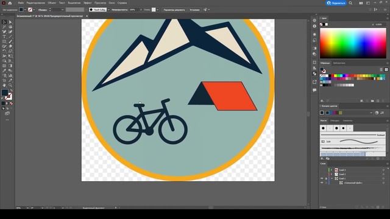This screenshot has height=219, width=390.
Task: Select olive swatch in color guide
Action: pos(340,113)
